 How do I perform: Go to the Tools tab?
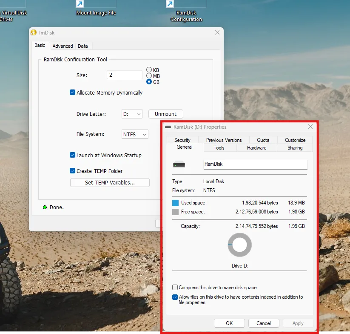click(x=219, y=148)
